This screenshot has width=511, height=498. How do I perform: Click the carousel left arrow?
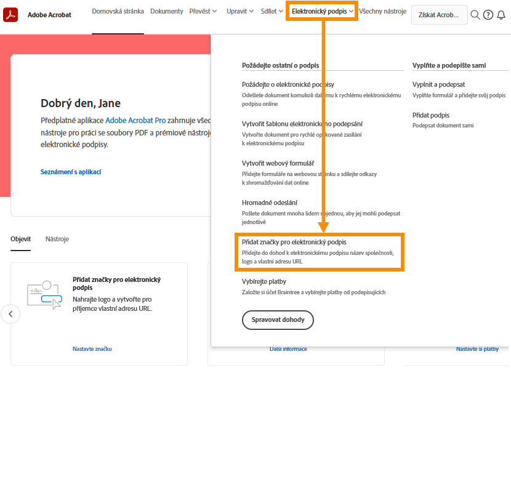click(10, 313)
